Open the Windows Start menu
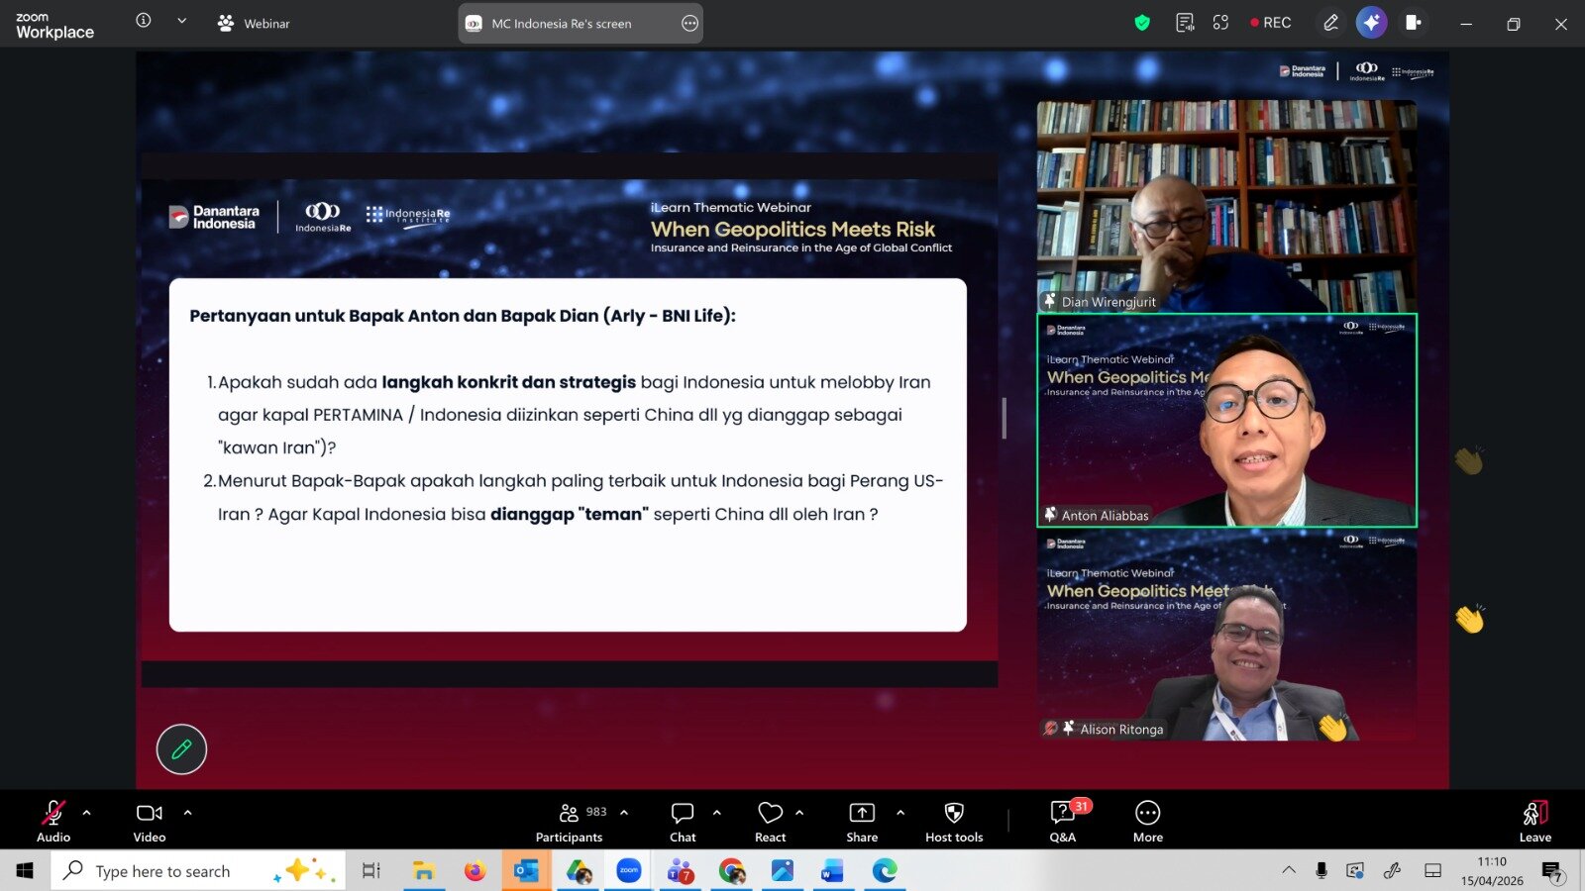 point(25,870)
